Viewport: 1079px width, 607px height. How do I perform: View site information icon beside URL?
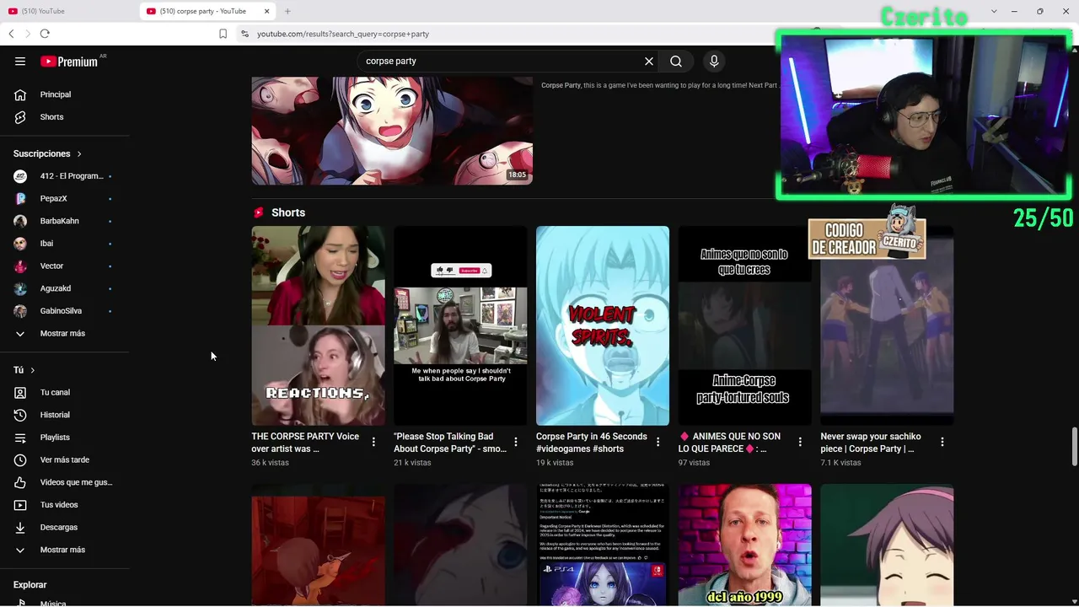point(244,34)
